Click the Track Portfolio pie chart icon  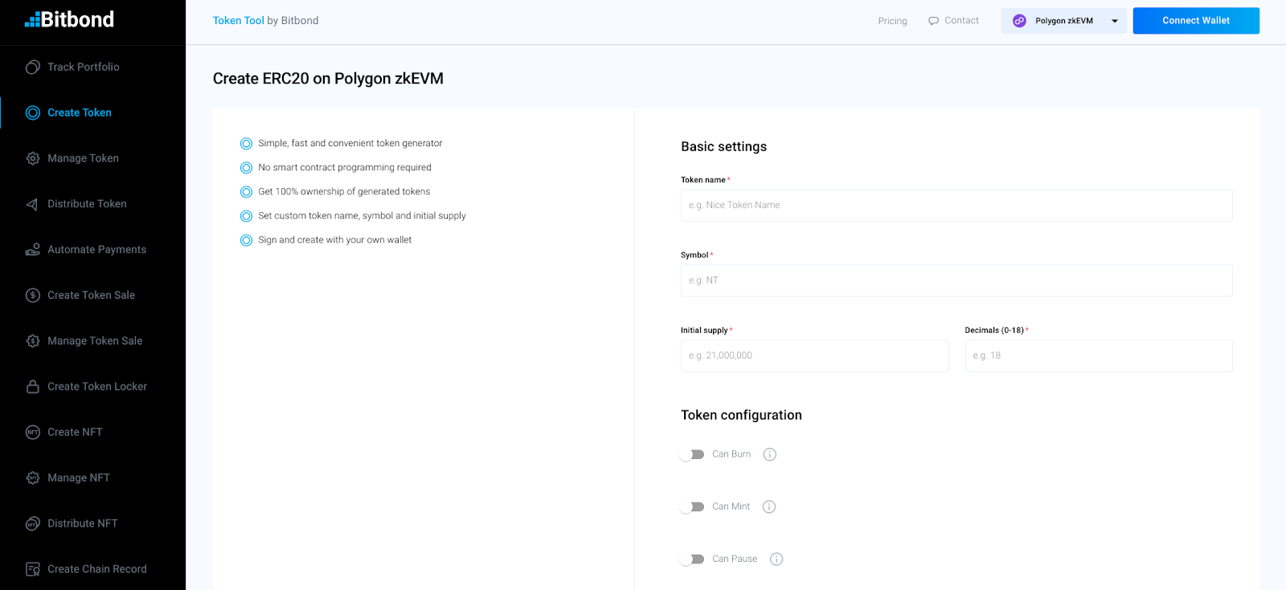[x=33, y=68]
